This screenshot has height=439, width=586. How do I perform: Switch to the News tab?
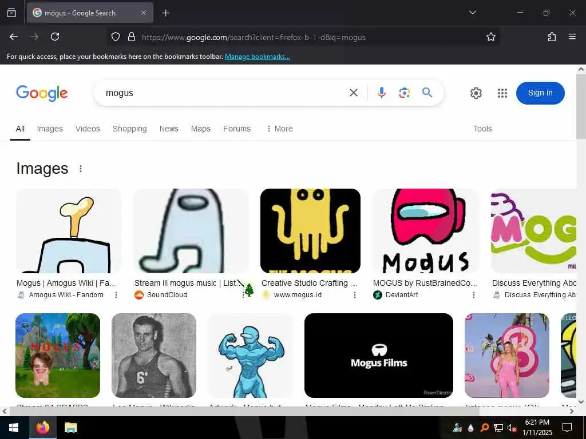point(169,129)
